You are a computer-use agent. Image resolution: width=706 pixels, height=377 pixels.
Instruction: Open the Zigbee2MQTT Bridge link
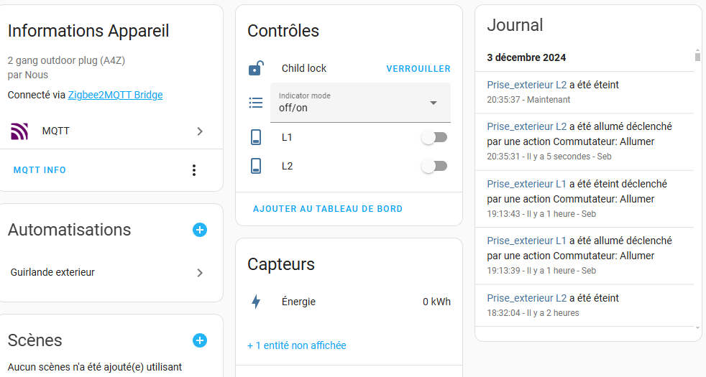(x=115, y=95)
